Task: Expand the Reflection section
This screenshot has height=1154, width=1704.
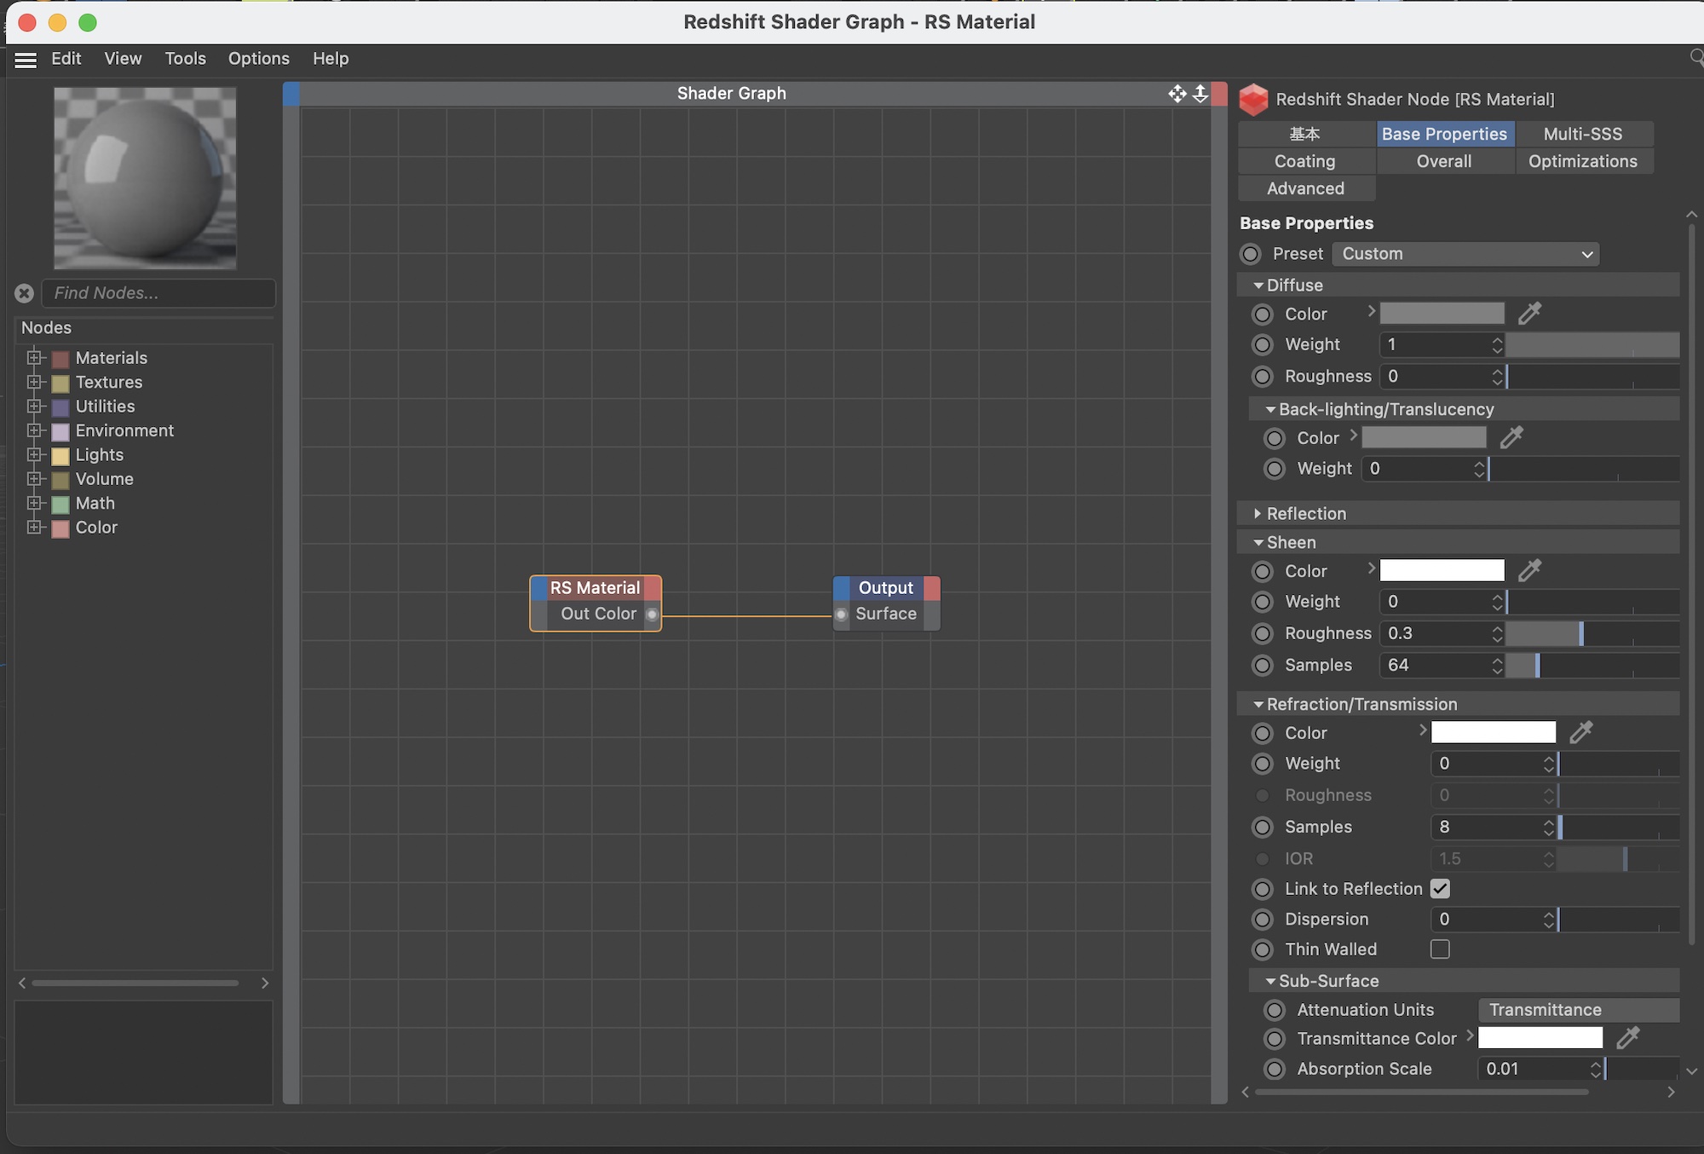Action: click(1258, 513)
